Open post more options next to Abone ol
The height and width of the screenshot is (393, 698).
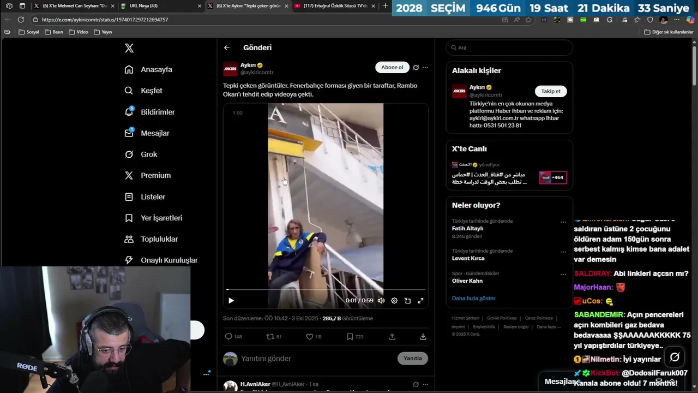[x=425, y=68]
